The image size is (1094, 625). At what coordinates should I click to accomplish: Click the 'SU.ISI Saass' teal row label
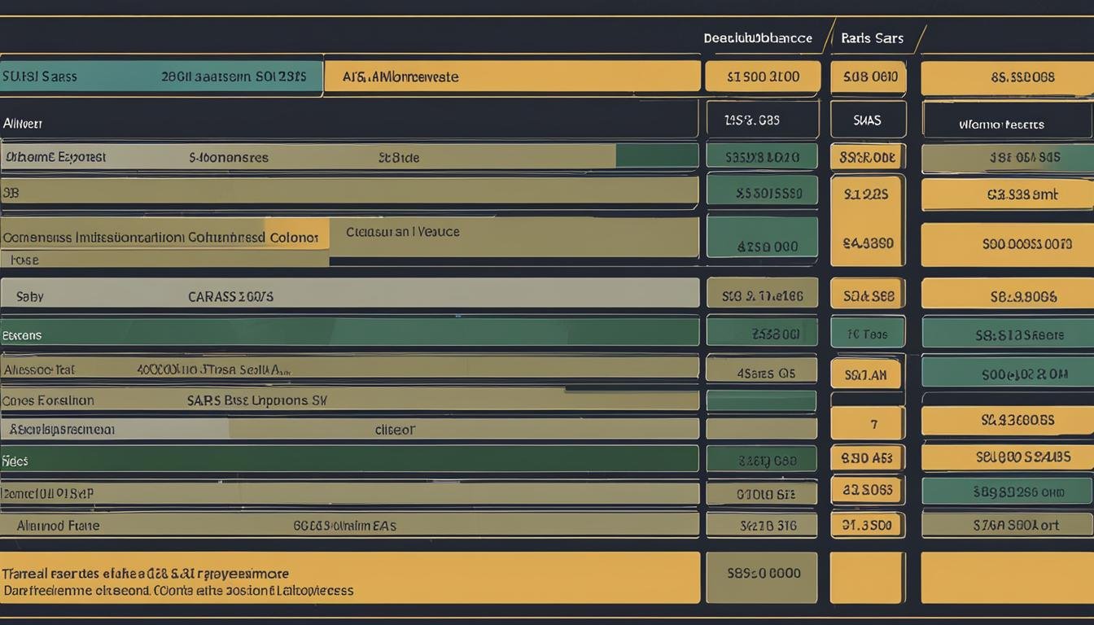tap(39, 76)
